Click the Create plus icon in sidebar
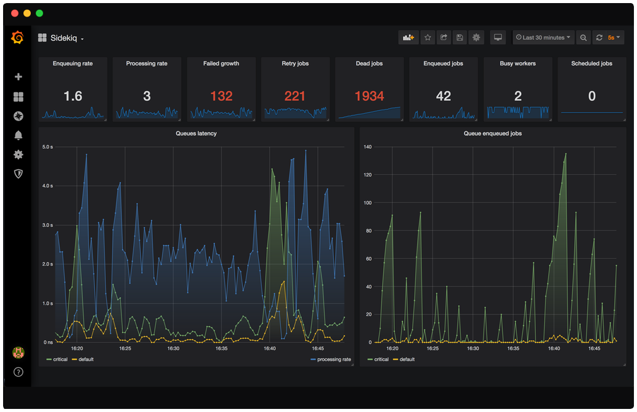The image size is (637, 412). tap(18, 77)
